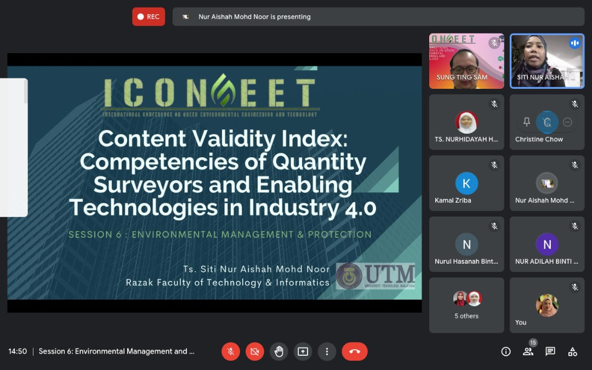Click the Session 6 meeting title text
This screenshot has height=370, width=592.
tap(116, 351)
